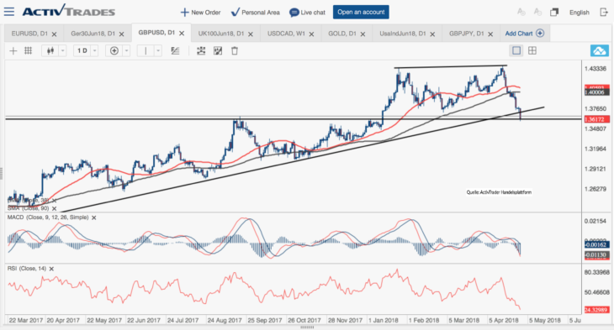Toggle the chart grid icon
614x330 pixels.
(29, 50)
